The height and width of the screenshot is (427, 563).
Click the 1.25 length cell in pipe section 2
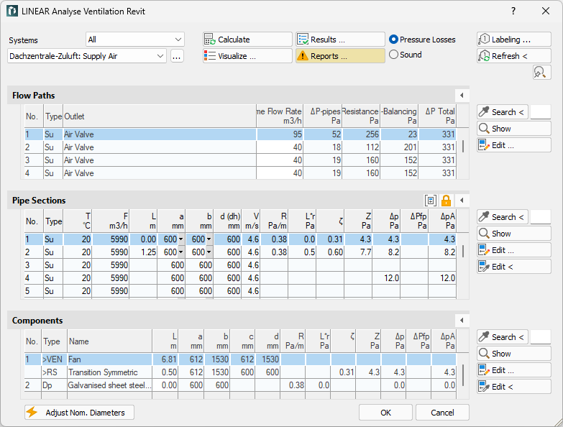pos(143,252)
